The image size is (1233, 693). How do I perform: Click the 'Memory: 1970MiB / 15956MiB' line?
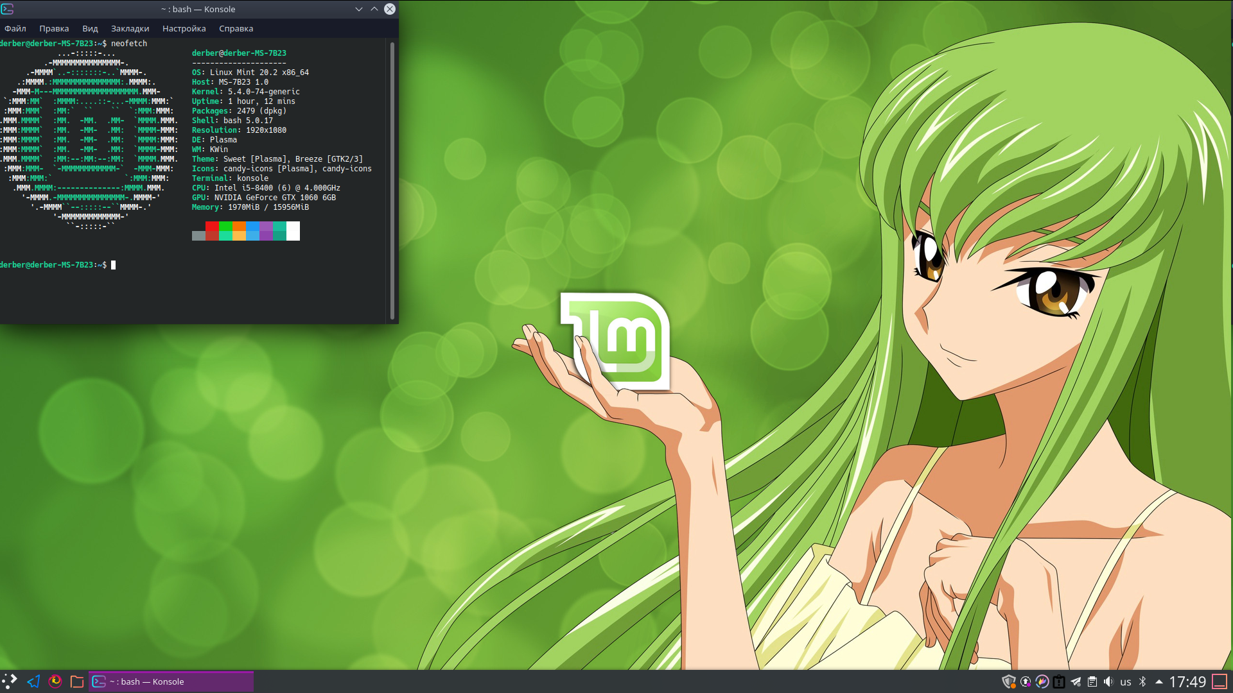point(250,207)
